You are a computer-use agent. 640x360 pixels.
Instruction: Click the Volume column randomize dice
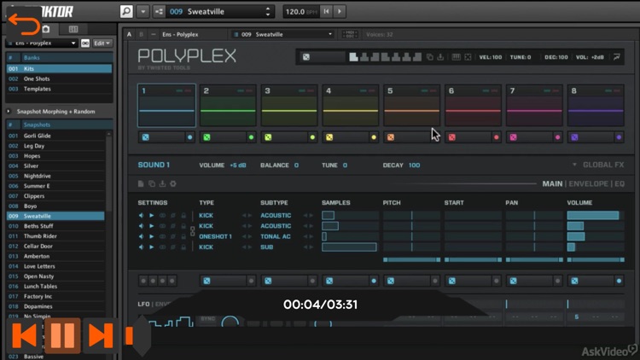click(574, 281)
